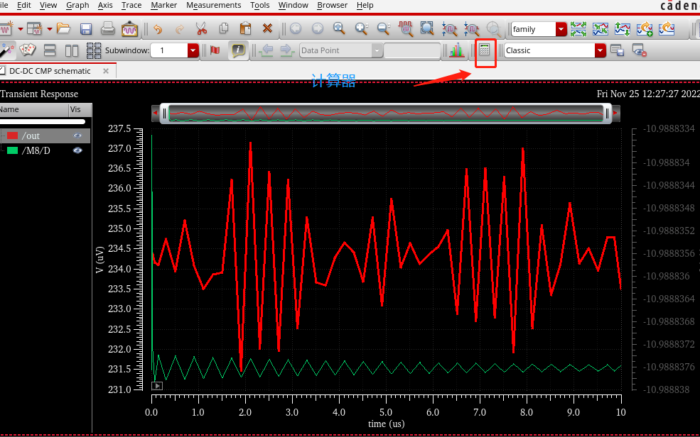700x437 pixels.
Task: Toggle visibility eye for /M8/D trace
Action: [77, 150]
